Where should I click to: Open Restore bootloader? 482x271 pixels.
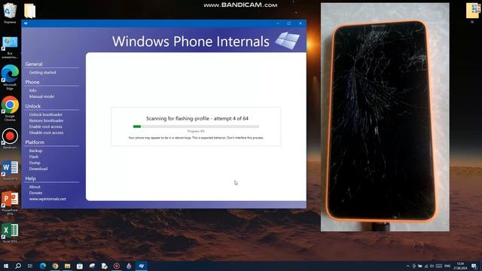[46, 120]
